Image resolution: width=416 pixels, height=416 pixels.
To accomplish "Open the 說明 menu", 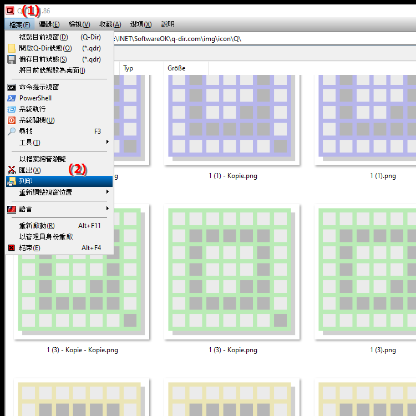I will 168,24.
